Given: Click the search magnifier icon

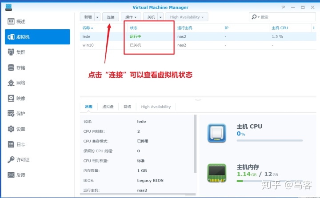Looking at the screenshot, I should [x=254, y=17].
